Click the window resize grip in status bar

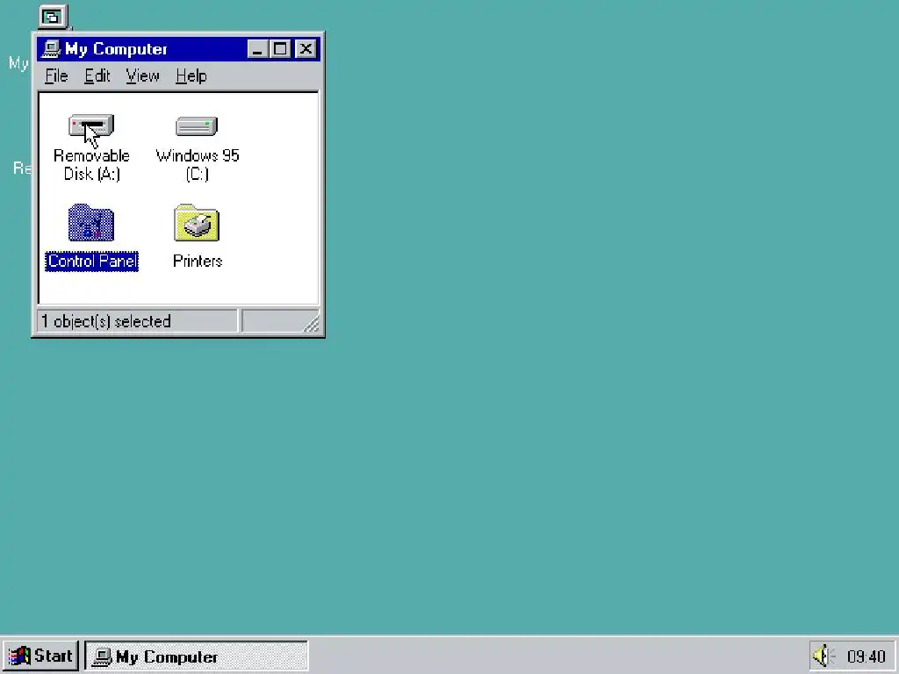[311, 324]
